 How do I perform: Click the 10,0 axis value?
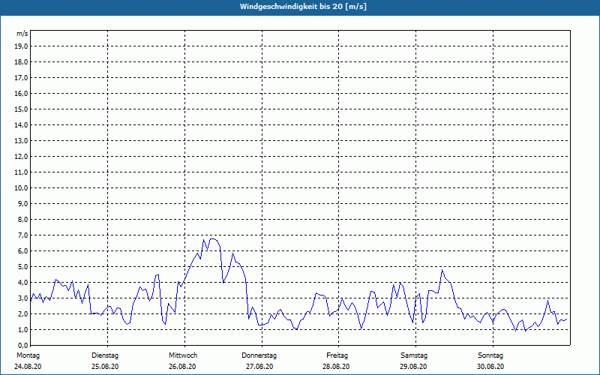coord(20,188)
